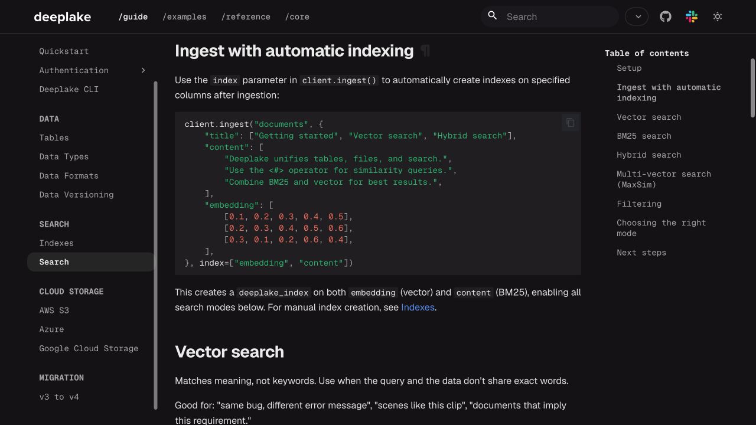Click the deeplake logo
Screen dimensions: 756x425
(63, 17)
